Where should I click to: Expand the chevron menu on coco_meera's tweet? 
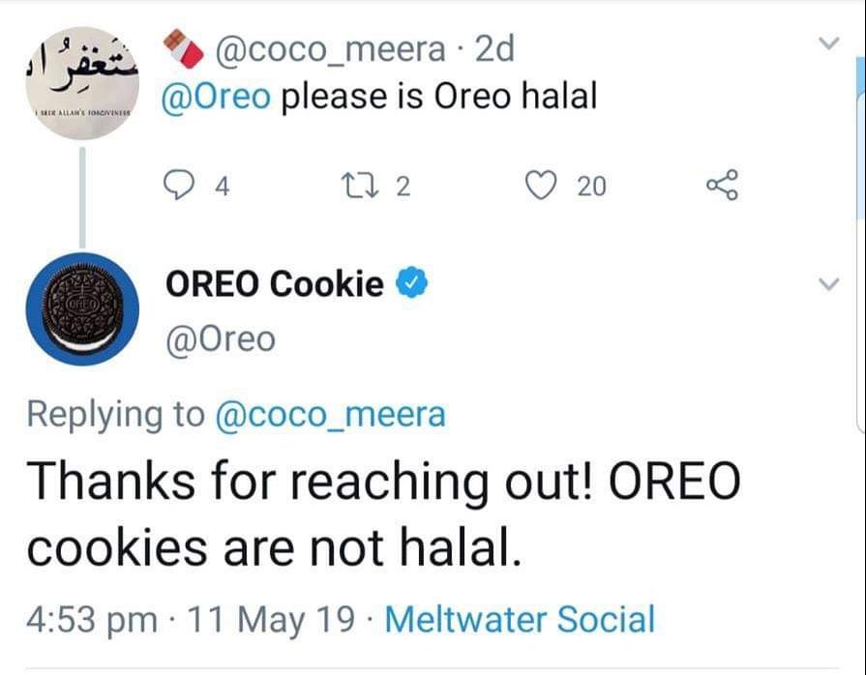coord(828,44)
